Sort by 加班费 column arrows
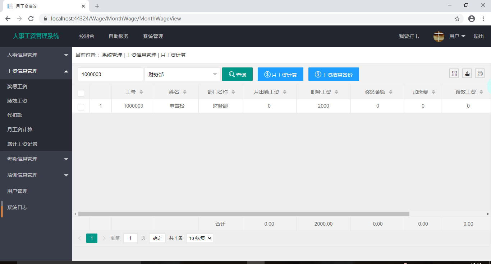491x264 pixels. point(433,92)
